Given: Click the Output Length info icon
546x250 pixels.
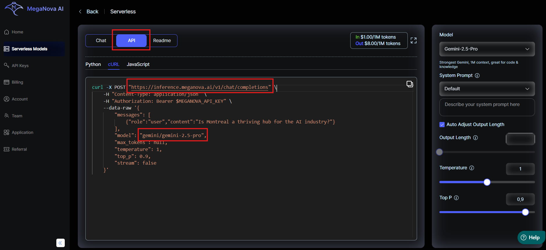Looking at the screenshot, I should (475, 138).
